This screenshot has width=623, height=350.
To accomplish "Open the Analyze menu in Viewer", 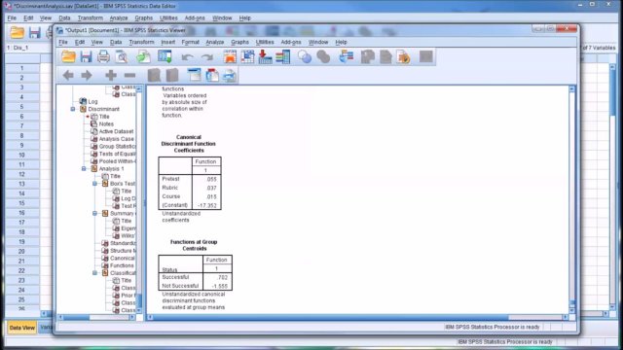I will pyautogui.click(x=214, y=42).
